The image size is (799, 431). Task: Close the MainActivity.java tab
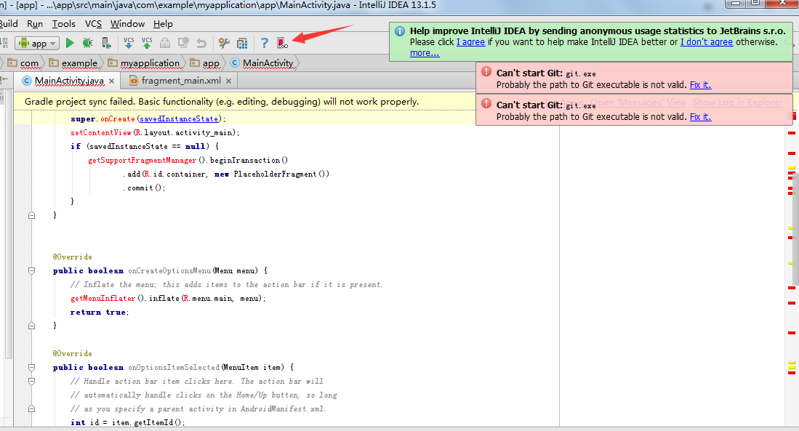111,81
